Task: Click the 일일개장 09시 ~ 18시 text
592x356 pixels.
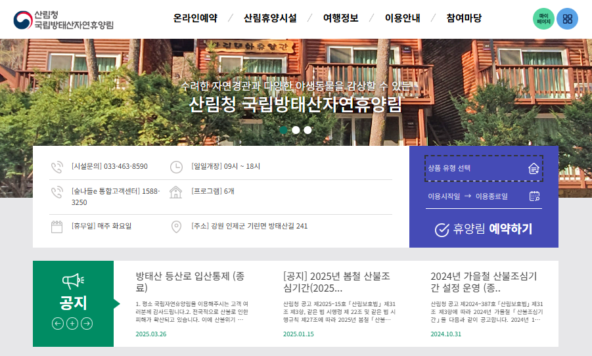Action: [226, 166]
